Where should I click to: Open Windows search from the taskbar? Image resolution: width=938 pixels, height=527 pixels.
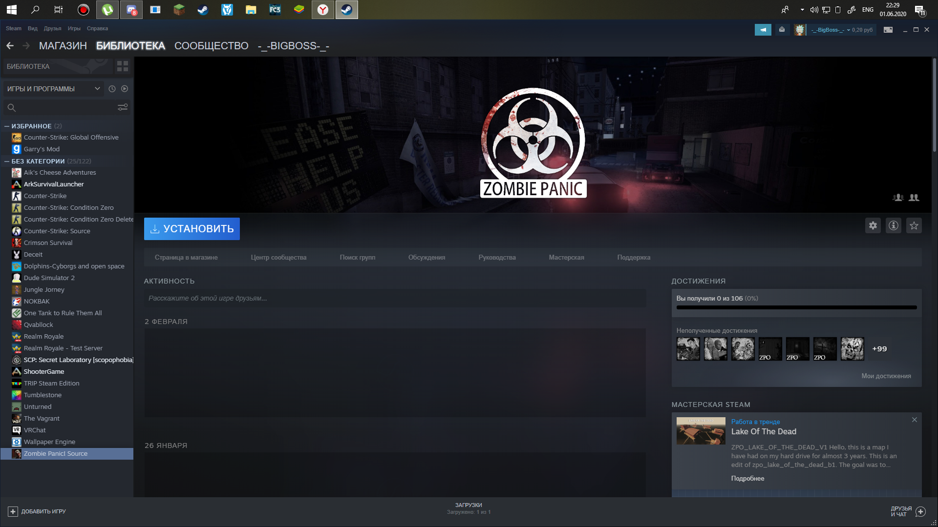(x=35, y=10)
